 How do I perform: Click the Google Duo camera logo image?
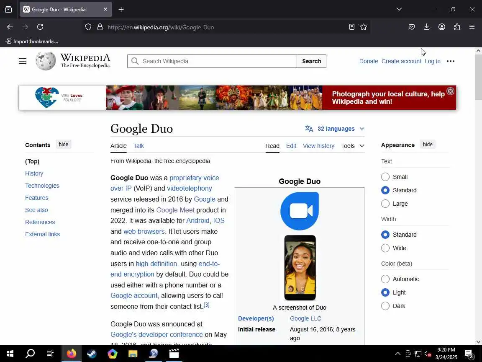point(300,211)
